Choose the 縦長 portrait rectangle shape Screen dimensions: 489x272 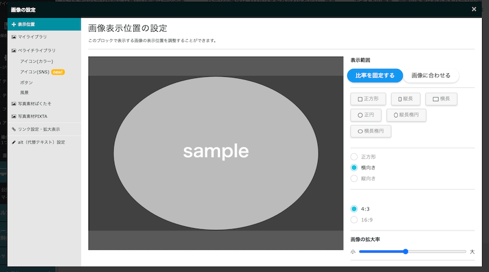click(405, 98)
